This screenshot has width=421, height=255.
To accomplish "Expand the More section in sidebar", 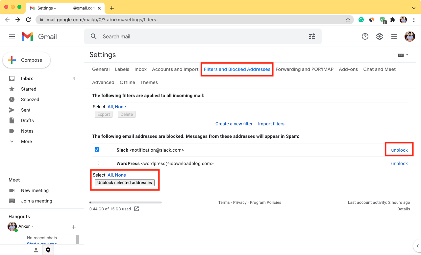I will click(x=26, y=141).
